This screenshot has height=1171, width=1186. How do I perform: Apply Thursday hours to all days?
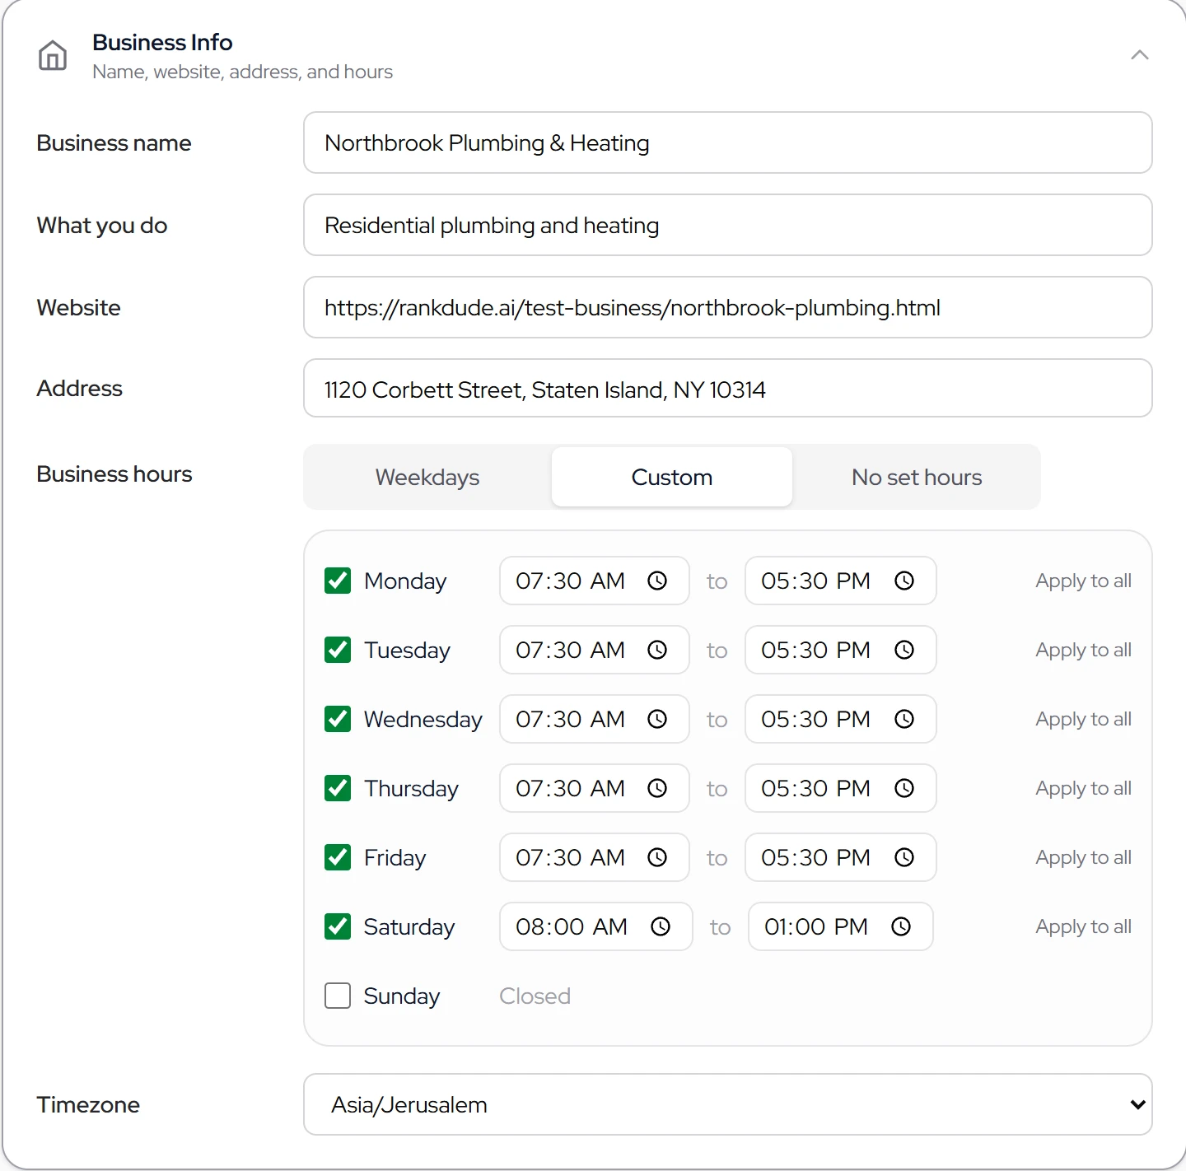1083,788
